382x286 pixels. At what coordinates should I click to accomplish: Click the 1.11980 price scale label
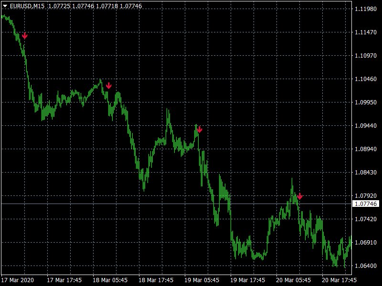(x=366, y=9)
